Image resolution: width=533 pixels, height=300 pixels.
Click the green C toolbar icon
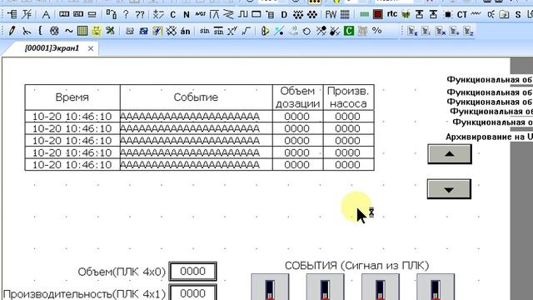tap(349, 31)
